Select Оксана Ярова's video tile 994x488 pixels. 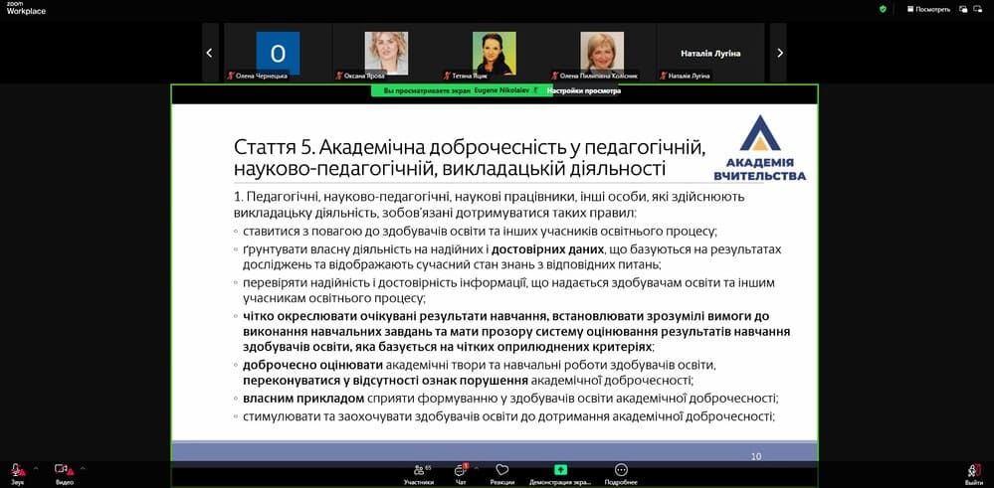tap(386, 53)
